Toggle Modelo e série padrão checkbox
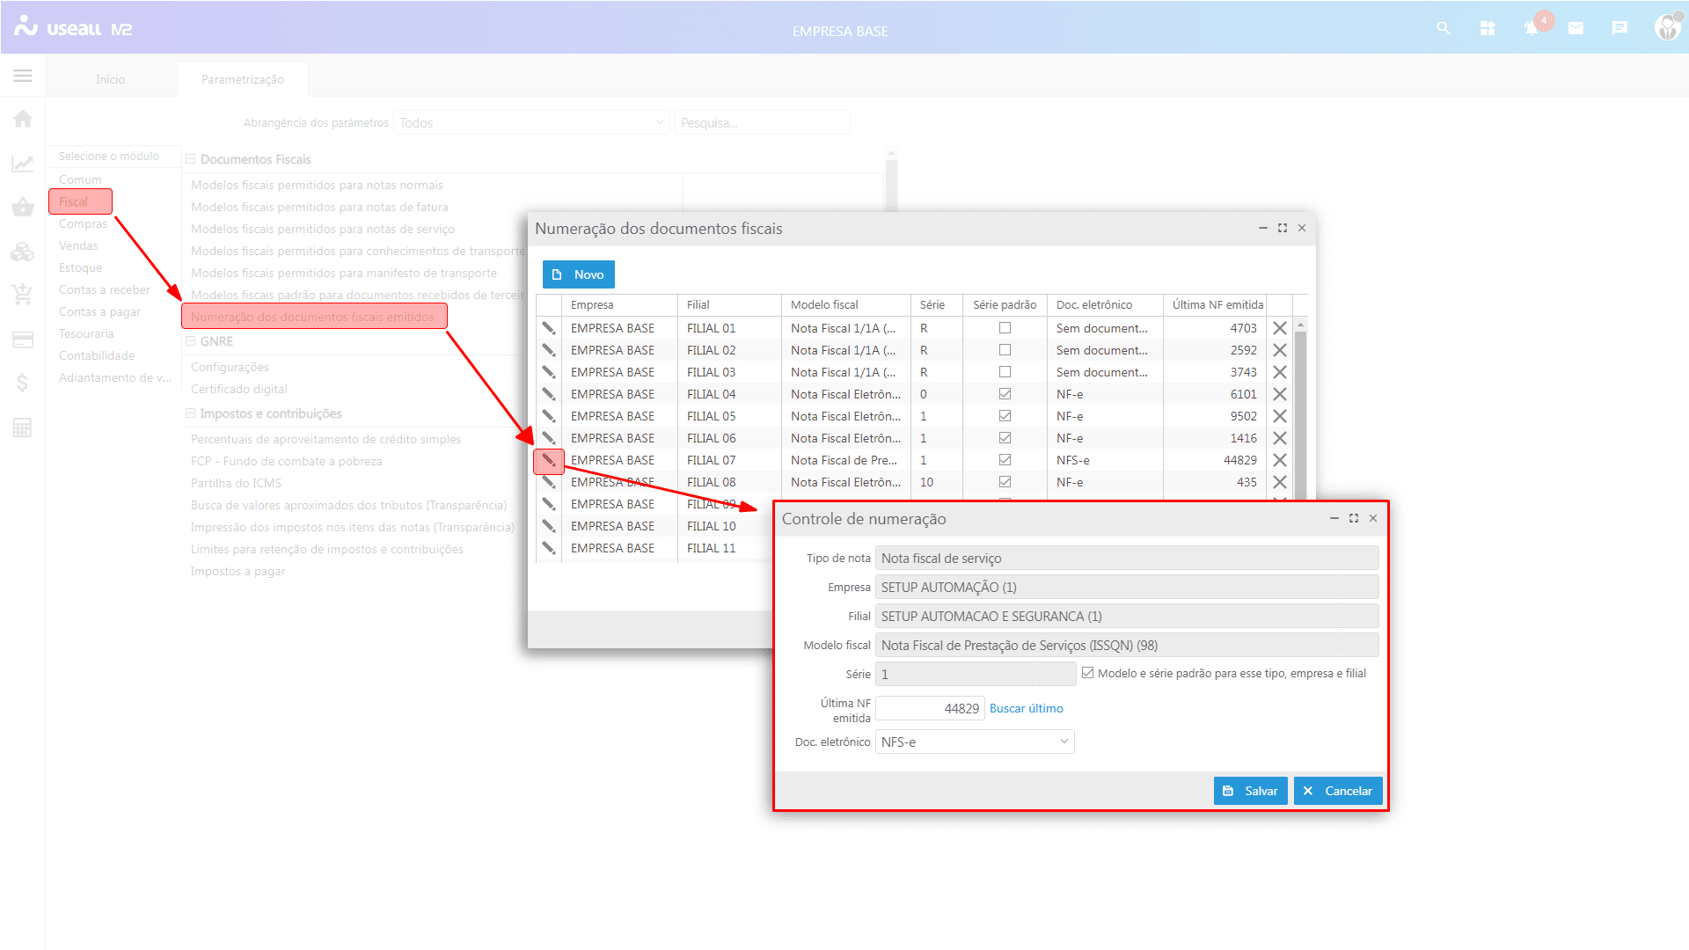Viewport: 1689px width, 950px height. [1088, 673]
